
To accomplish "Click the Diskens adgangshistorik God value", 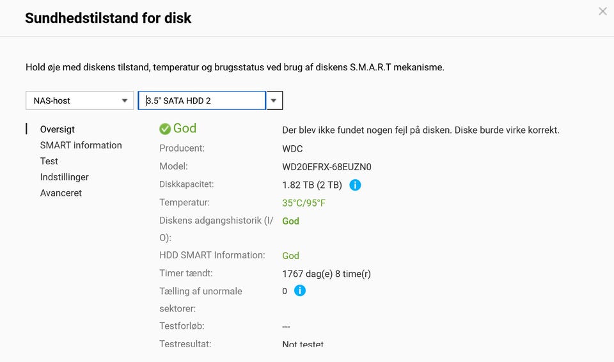I will point(291,221).
